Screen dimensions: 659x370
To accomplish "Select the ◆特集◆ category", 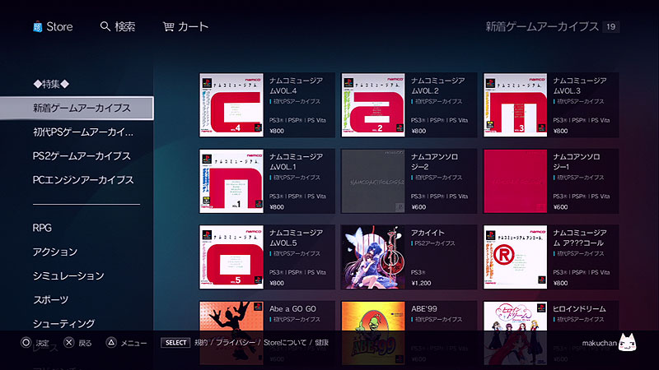I will tap(51, 84).
